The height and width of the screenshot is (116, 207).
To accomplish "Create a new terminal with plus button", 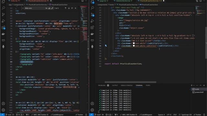I will pyautogui.click(x=191, y=85).
